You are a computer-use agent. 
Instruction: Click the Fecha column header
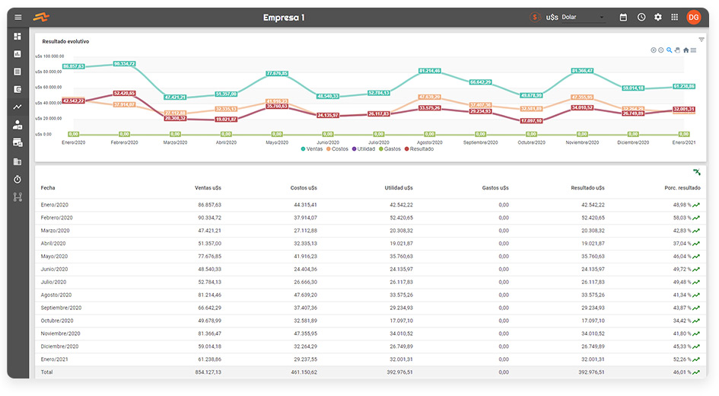(x=48, y=187)
